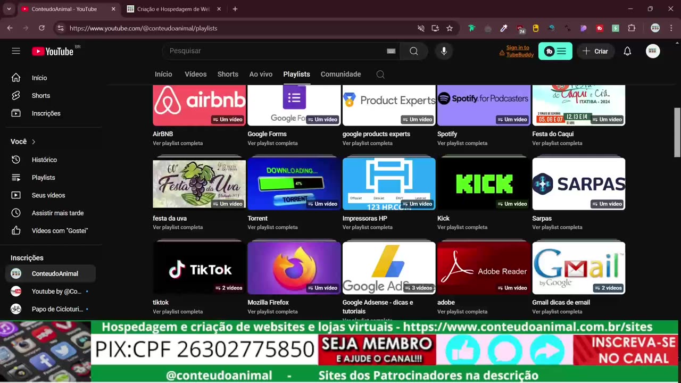Go back in browser
This screenshot has width=681, height=383.
[x=10, y=28]
